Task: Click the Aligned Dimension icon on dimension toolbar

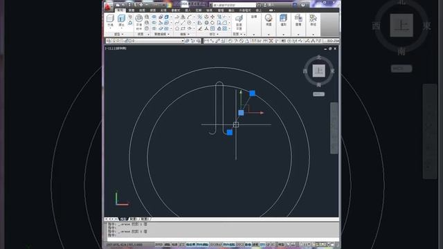Action: tap(212, 41)
